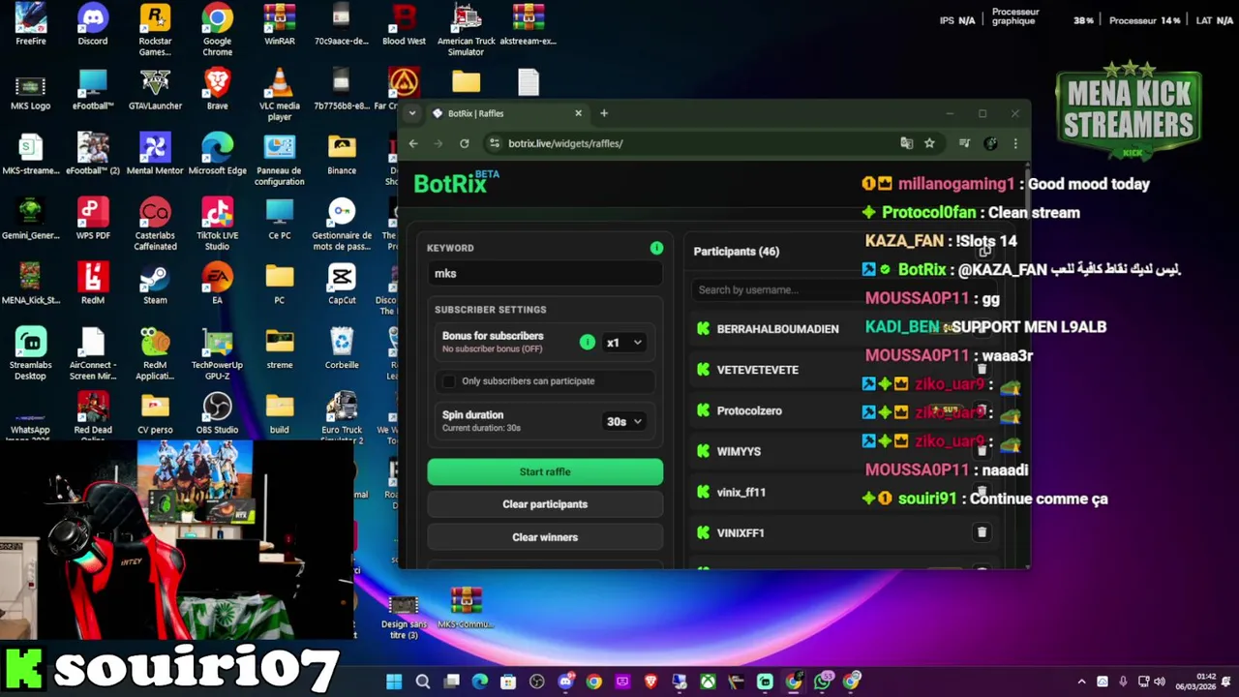This screenshot has width=1239, height=697.
Task: Open the FreeFire desktop icon
Action: (x=31, y=25)
